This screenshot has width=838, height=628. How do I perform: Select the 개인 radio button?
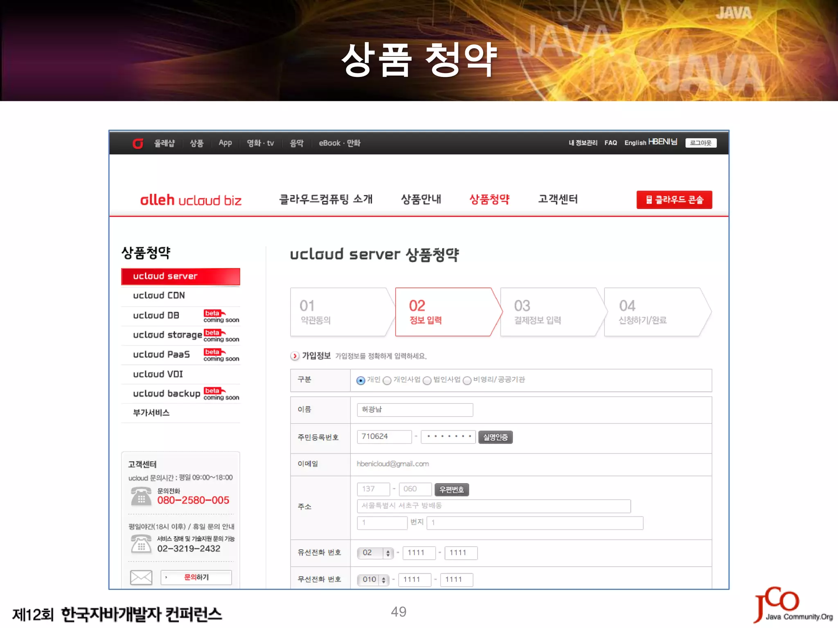click(360, 381)
